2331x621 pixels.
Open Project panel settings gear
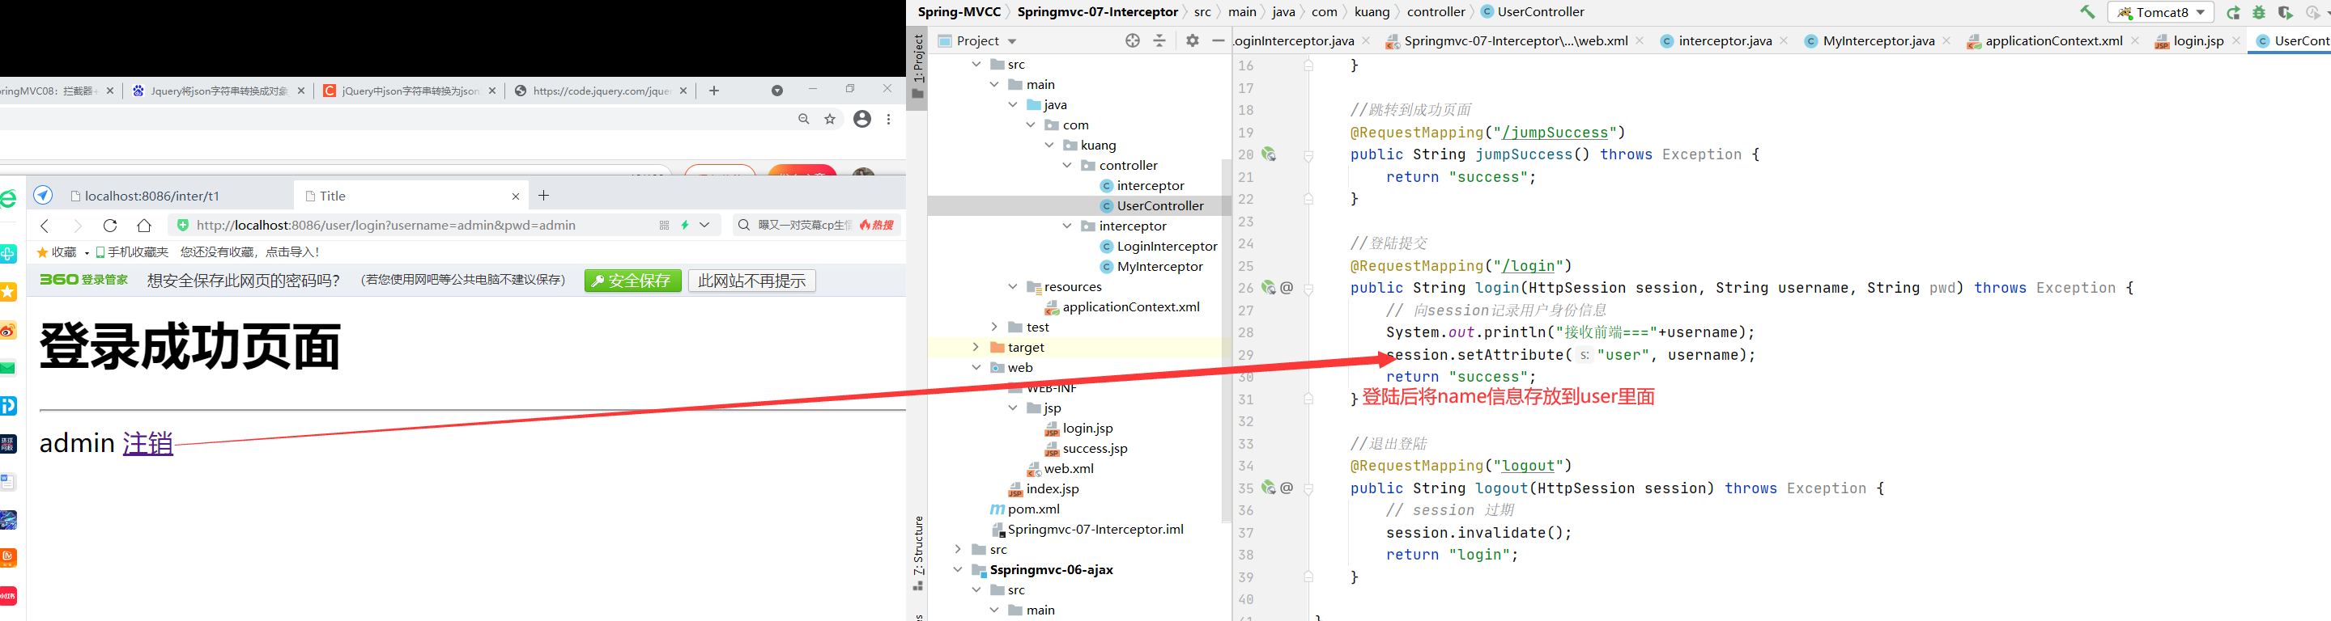tap(1193, 40)
